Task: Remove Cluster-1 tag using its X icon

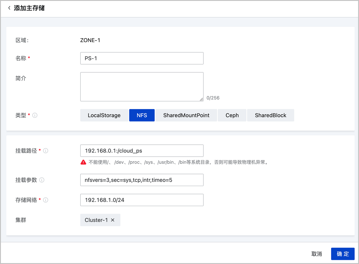Action: [113, 220]
